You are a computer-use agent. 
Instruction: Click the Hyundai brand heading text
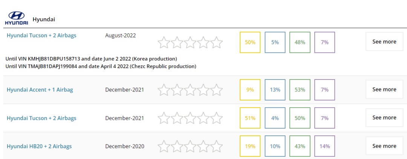tap(44, 19)
